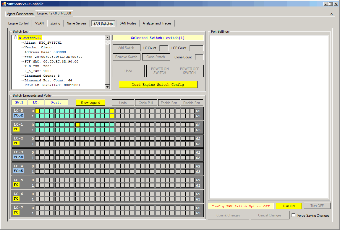Turn ON the Config SAN Switch option
The image size is (340, 230).
(x=289, y=206)
